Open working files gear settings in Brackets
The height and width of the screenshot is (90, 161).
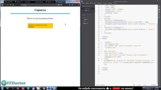[x=91, y=6]
